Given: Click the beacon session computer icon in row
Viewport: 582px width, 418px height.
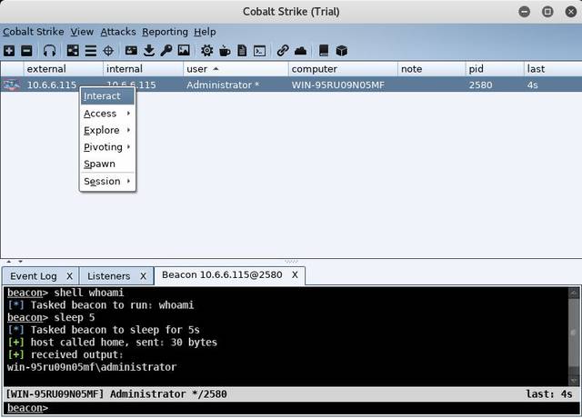Looking at the screenshot, I should (12, 85).
